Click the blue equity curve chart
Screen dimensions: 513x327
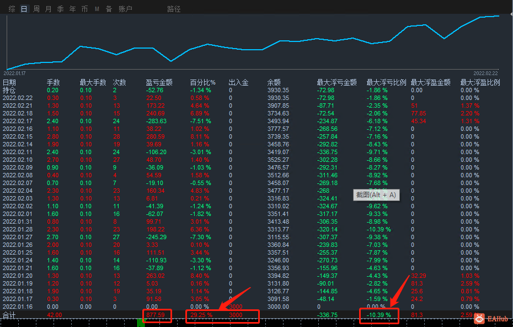pos(253,42)
